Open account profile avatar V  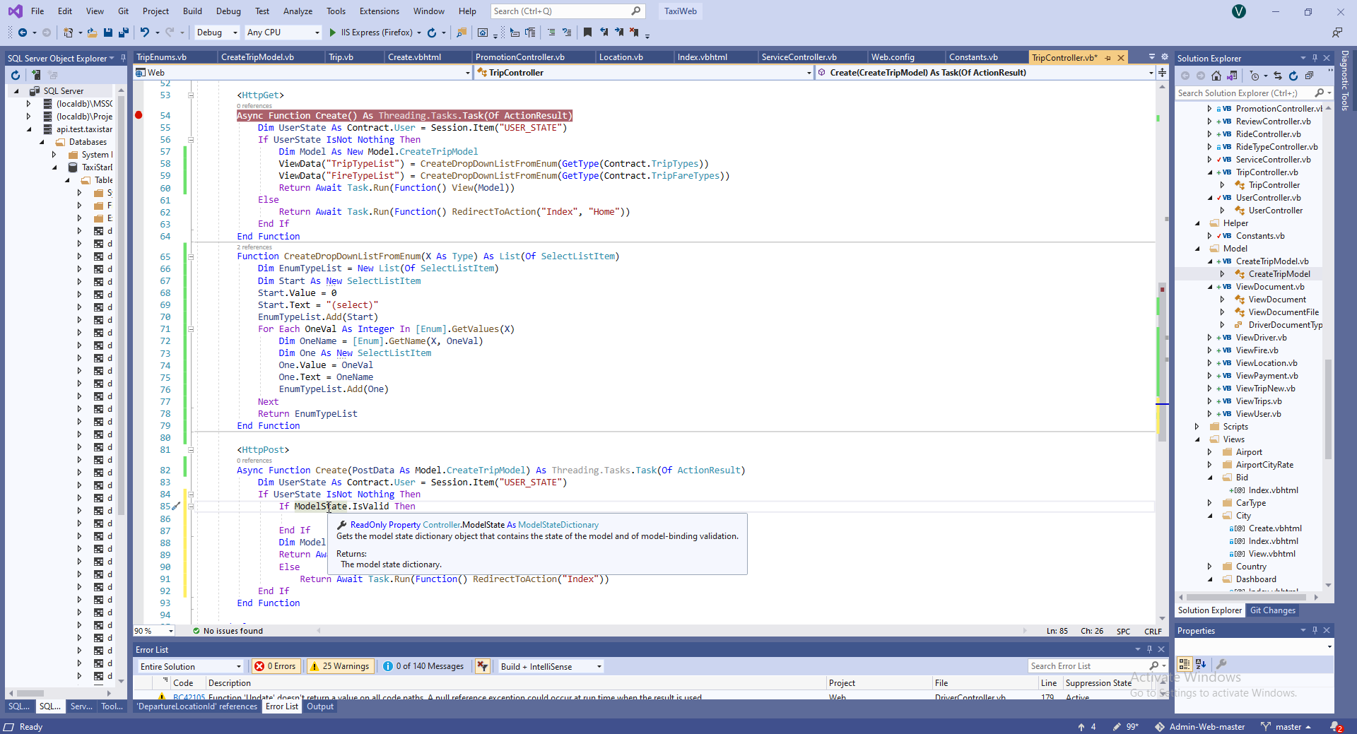click(x=1239, y=11)
